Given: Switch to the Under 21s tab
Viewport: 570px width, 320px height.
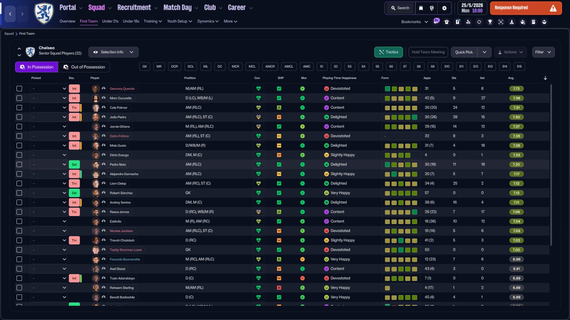Looking at the screenshot, I should pyautogui.click(x=110, y=21).
